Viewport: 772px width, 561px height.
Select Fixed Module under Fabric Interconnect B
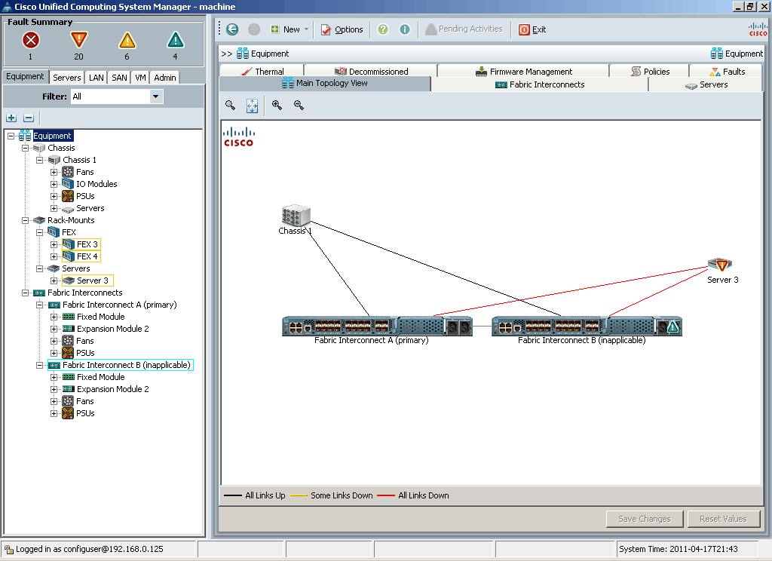[x=100, y=377]
